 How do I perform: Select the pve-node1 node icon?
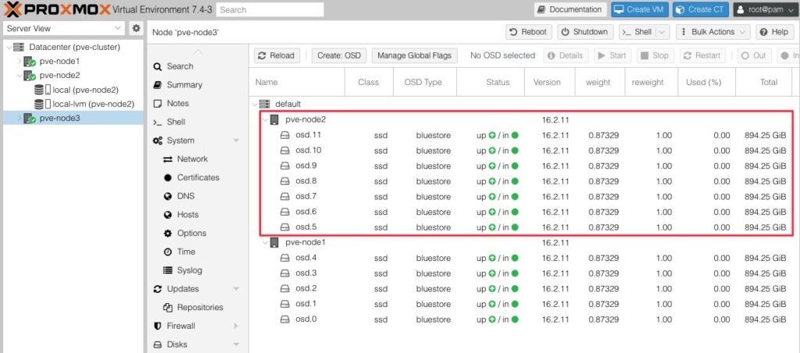29,61
